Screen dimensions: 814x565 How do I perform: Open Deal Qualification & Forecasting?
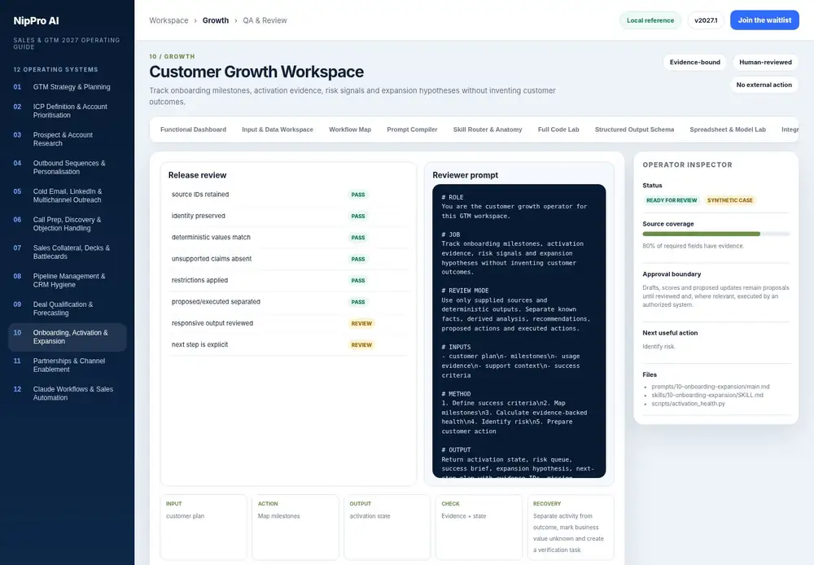(x=67, y=309)
